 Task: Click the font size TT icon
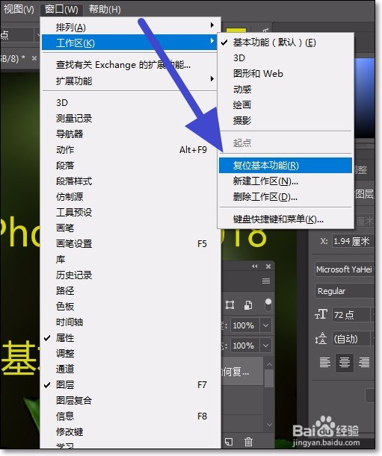point(321,314)
